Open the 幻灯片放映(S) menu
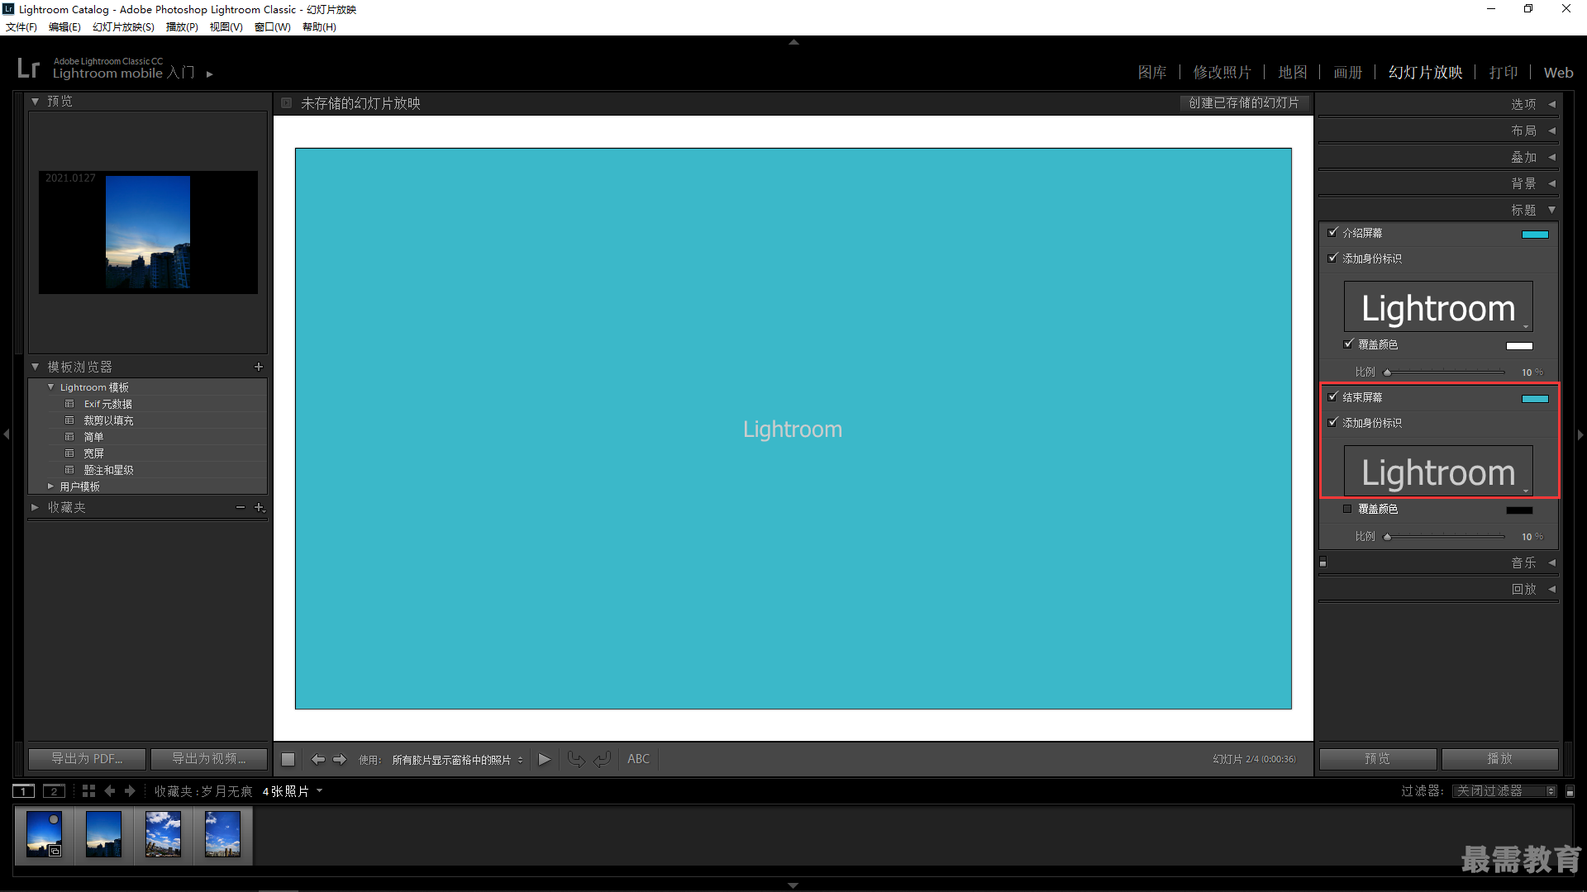The height and width of the screenshot is (892, 1587). tap(123, 27)
